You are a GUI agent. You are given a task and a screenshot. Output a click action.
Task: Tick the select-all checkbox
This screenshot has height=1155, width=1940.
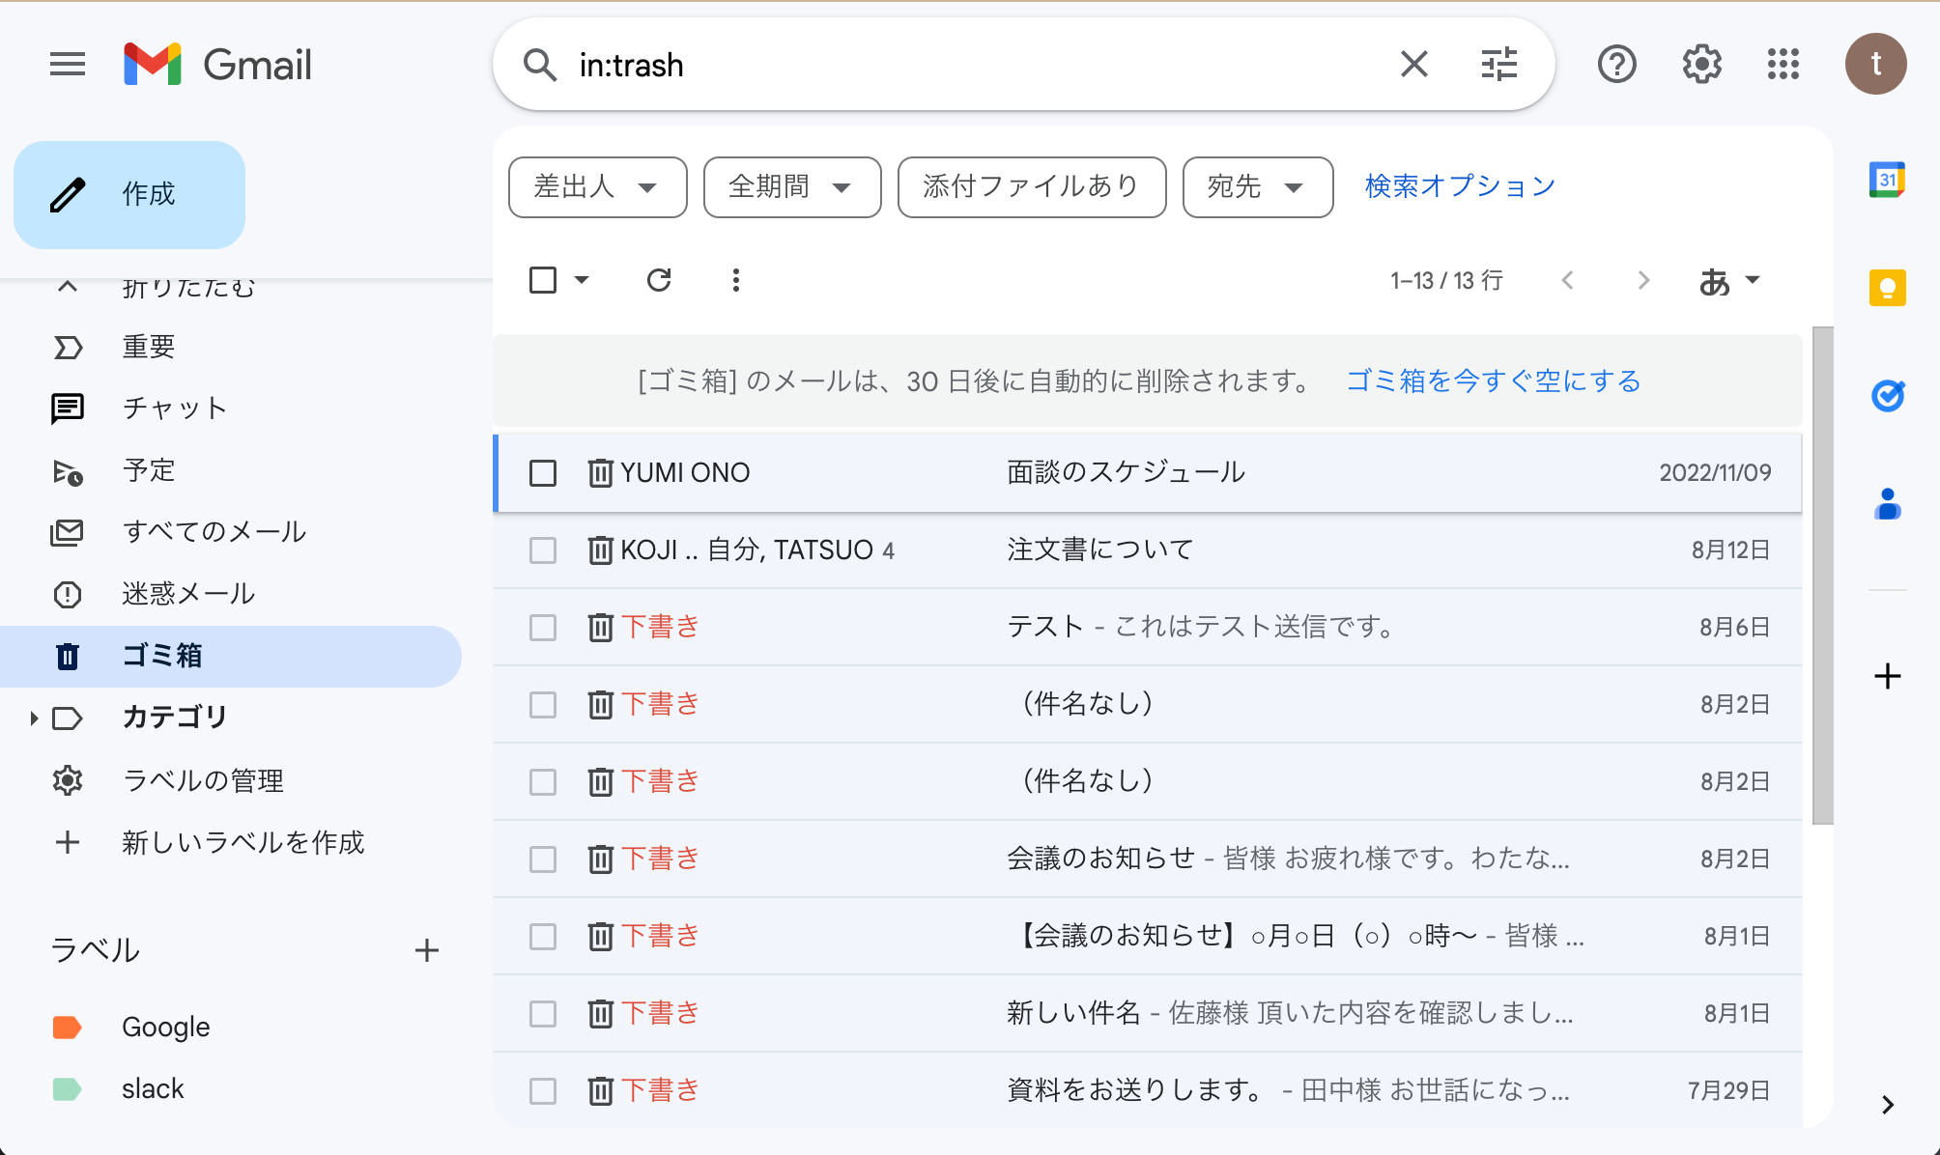pos(543,280)
